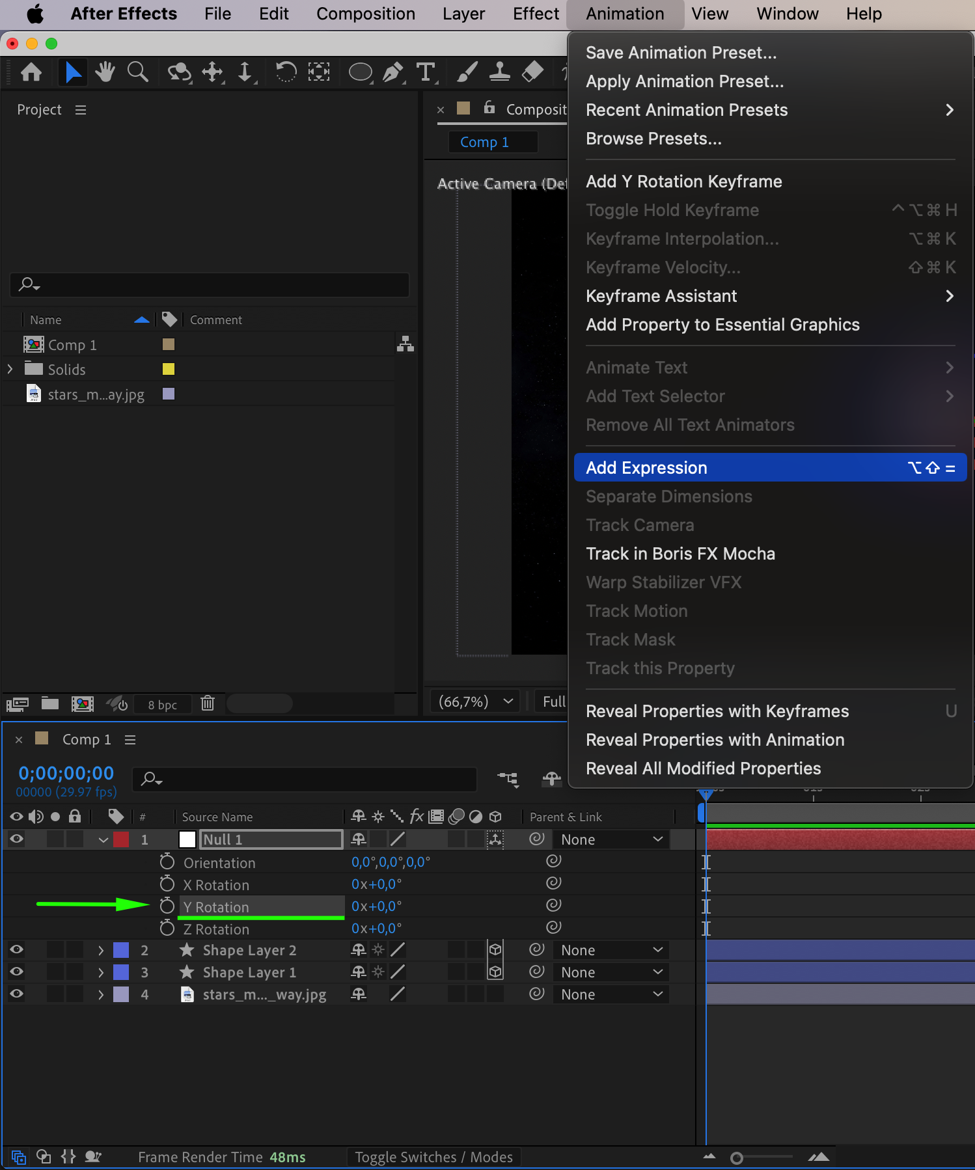Click Comp 1 tab in viewer
975x1170 pixels.
click(x=493, y=142)
